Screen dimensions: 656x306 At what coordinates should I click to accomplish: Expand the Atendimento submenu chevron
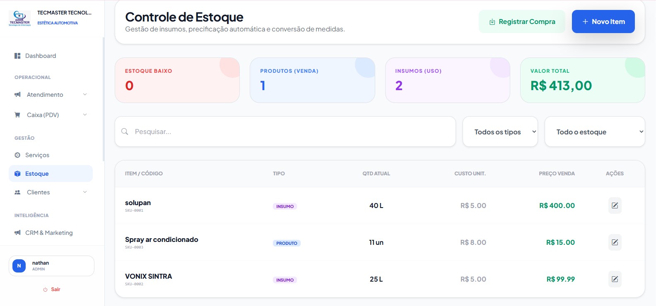point(85,95)
